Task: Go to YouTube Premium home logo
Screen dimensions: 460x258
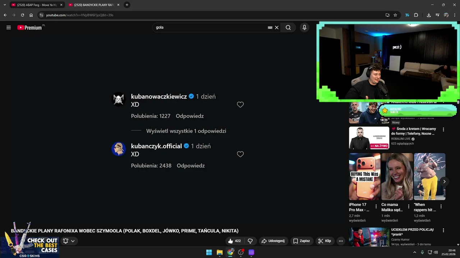Action: click(x=30, y=28)
